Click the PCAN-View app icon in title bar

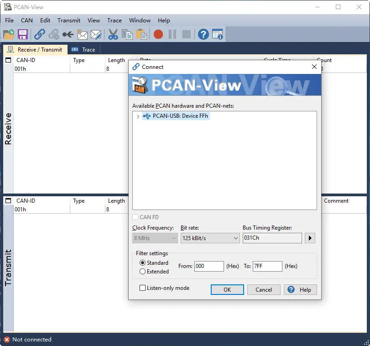(8, 7)
